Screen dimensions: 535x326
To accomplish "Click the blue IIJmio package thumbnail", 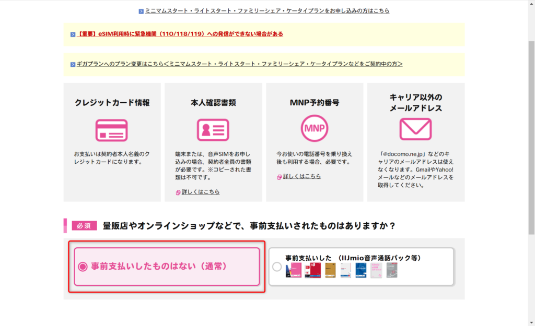I will [x=360, y=270].
